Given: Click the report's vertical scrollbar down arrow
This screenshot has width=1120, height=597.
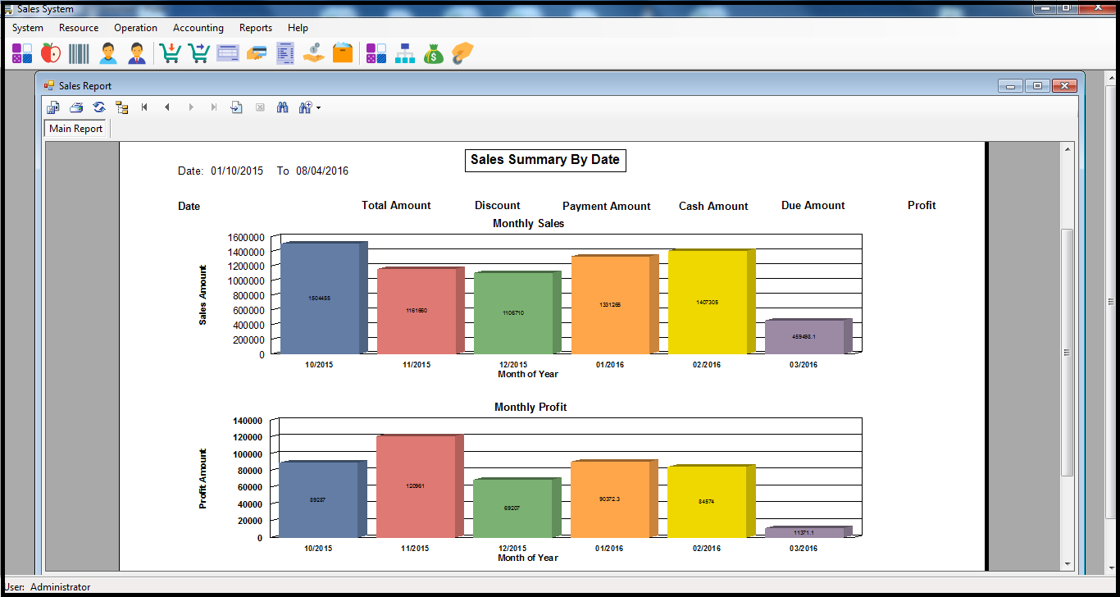Looking at the screenshot, I should pos(1067,564).
